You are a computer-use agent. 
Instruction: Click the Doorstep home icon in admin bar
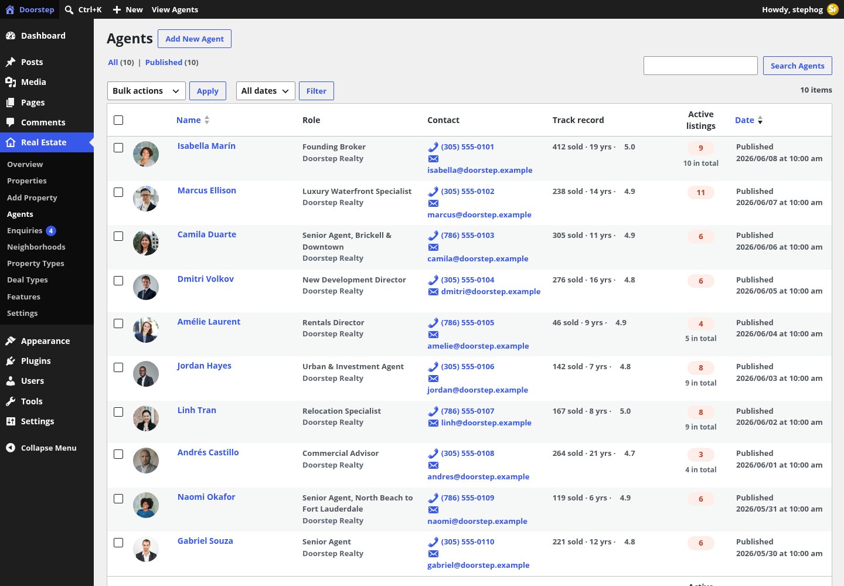10,9
